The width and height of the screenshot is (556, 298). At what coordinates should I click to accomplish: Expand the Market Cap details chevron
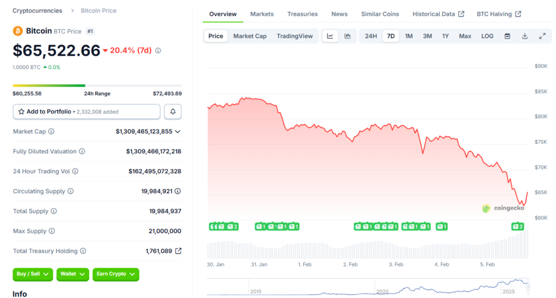tap(178, 132)
